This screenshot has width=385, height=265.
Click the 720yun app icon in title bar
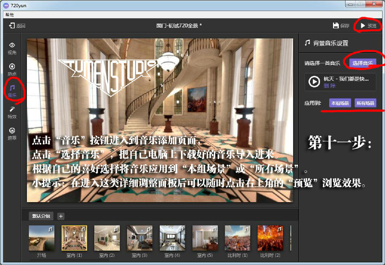pyautogui.click(x=6, y=5)
